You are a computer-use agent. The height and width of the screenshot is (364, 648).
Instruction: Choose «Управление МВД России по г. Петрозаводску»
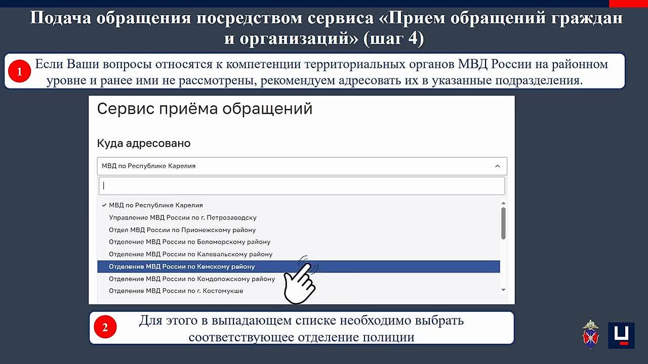pos(182,217)
